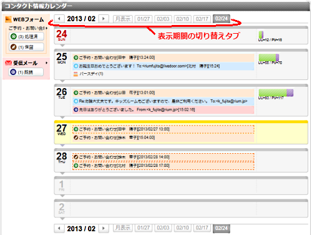This screenshot has width=312, height=235.
Task: Click the ご予約・お問い合わせ sidebar label
Action: (x=27, y=28)
